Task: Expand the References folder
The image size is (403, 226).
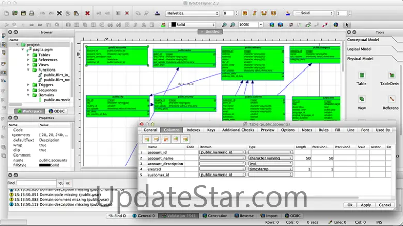Action: tap(28, 60)
